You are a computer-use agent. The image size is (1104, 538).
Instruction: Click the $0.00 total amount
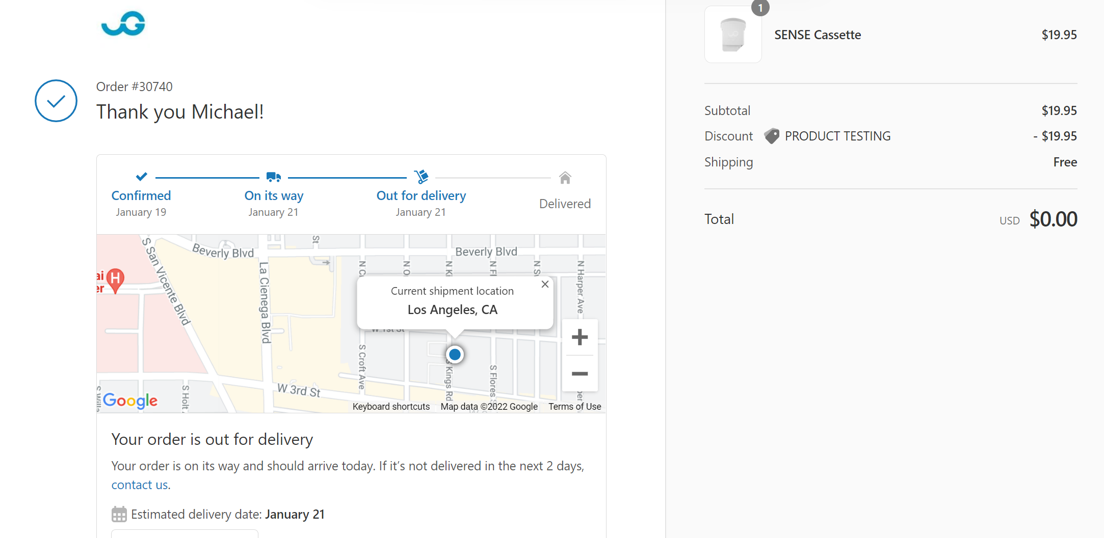pyautogui.click(x=1053, y=219)
